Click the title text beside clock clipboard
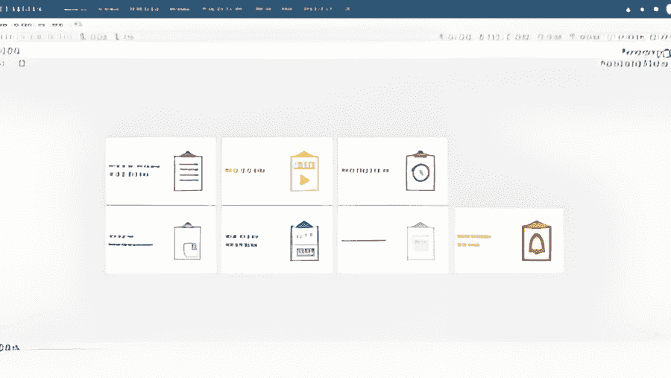This screenshot has width=671, height=378. [365, 171]
